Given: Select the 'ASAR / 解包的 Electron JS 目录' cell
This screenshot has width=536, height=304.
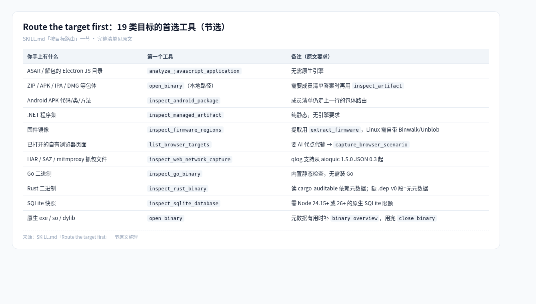Looking at the screenshot, I should pos(83,71).
